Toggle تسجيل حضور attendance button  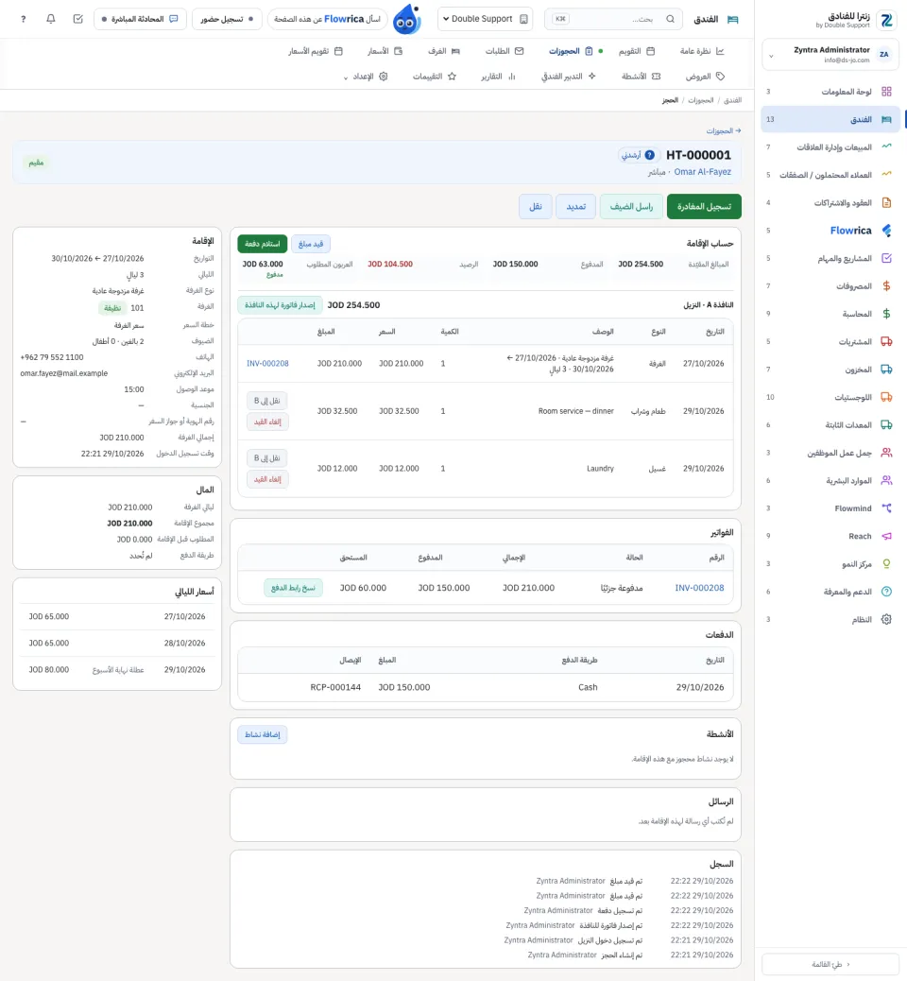pyautogui.click(x=227, y=19)
